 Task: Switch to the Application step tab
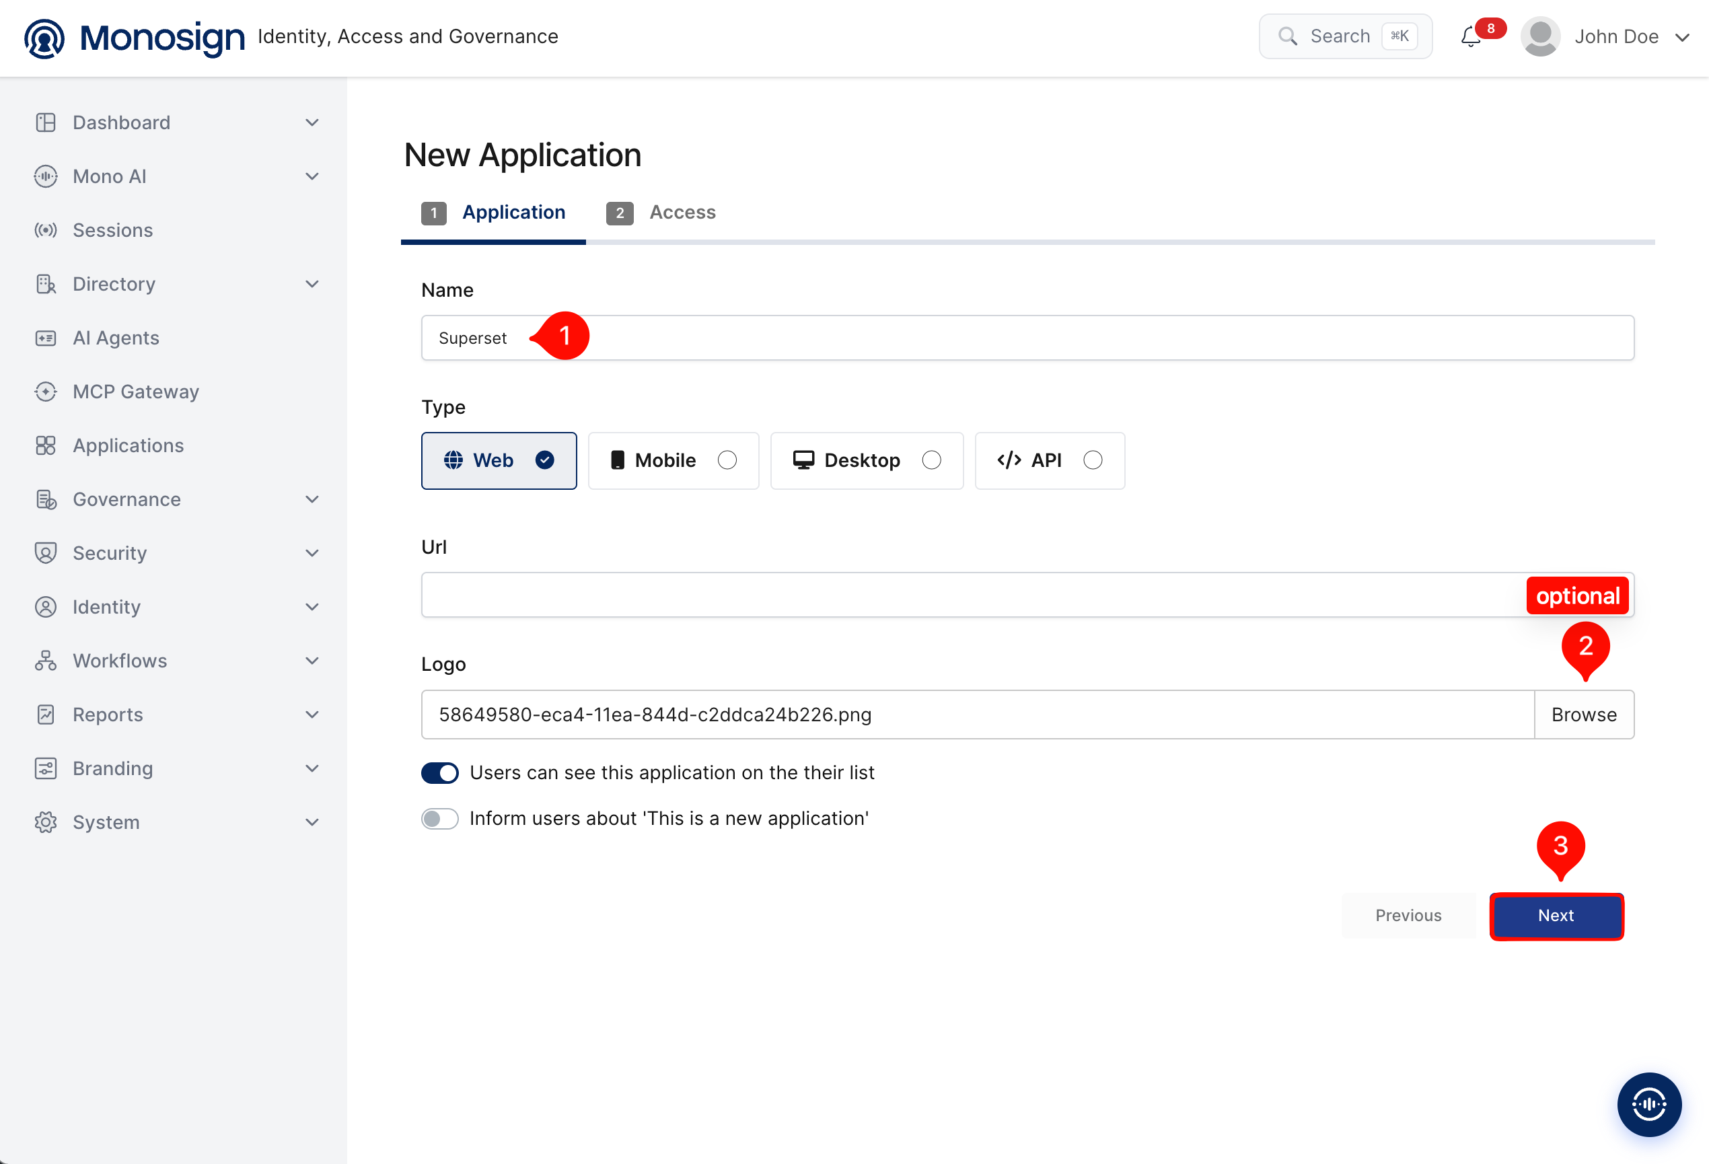(493, 213)
